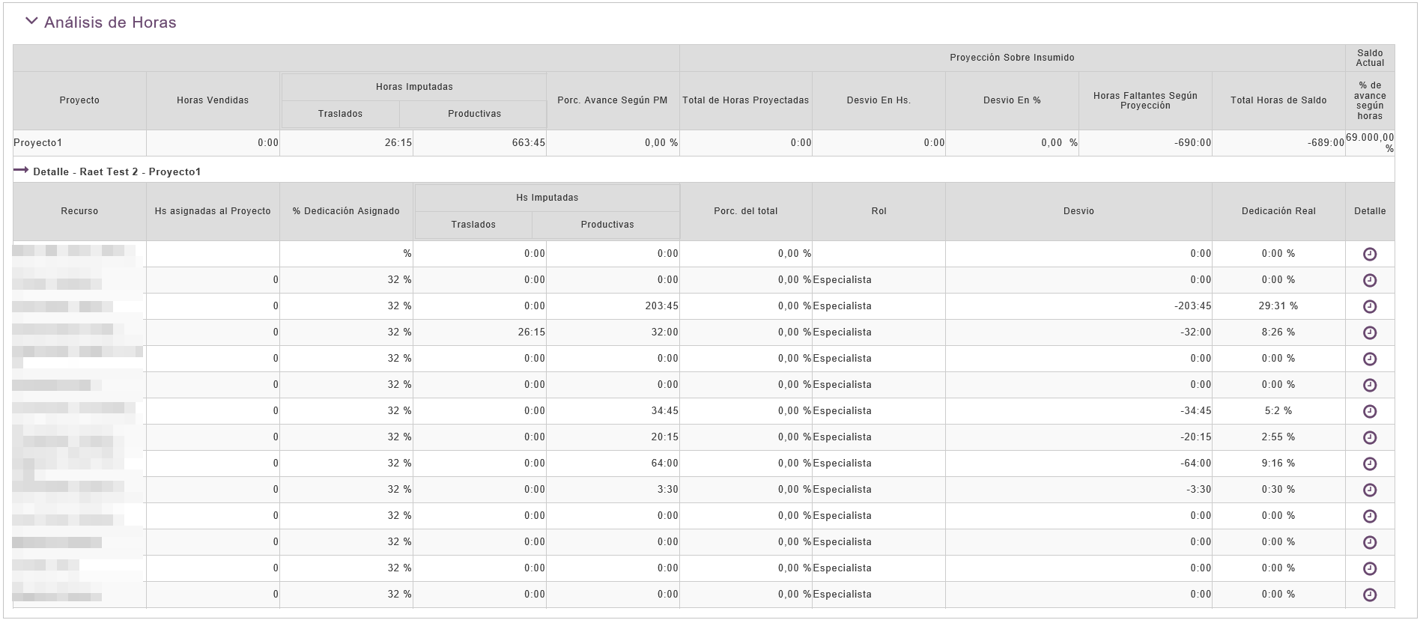Viewport: 1420px width, 620px height.
Task: Select the 26:15 traslados cell in detail table
Action: point(479,332)
